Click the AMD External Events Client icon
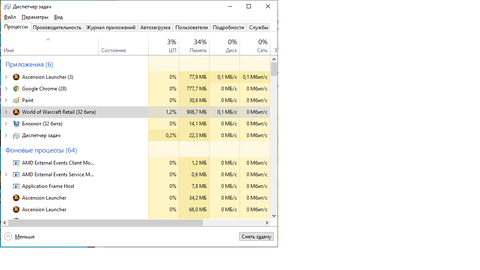Screen dimensions: 480x270 [x=16, y=163]
